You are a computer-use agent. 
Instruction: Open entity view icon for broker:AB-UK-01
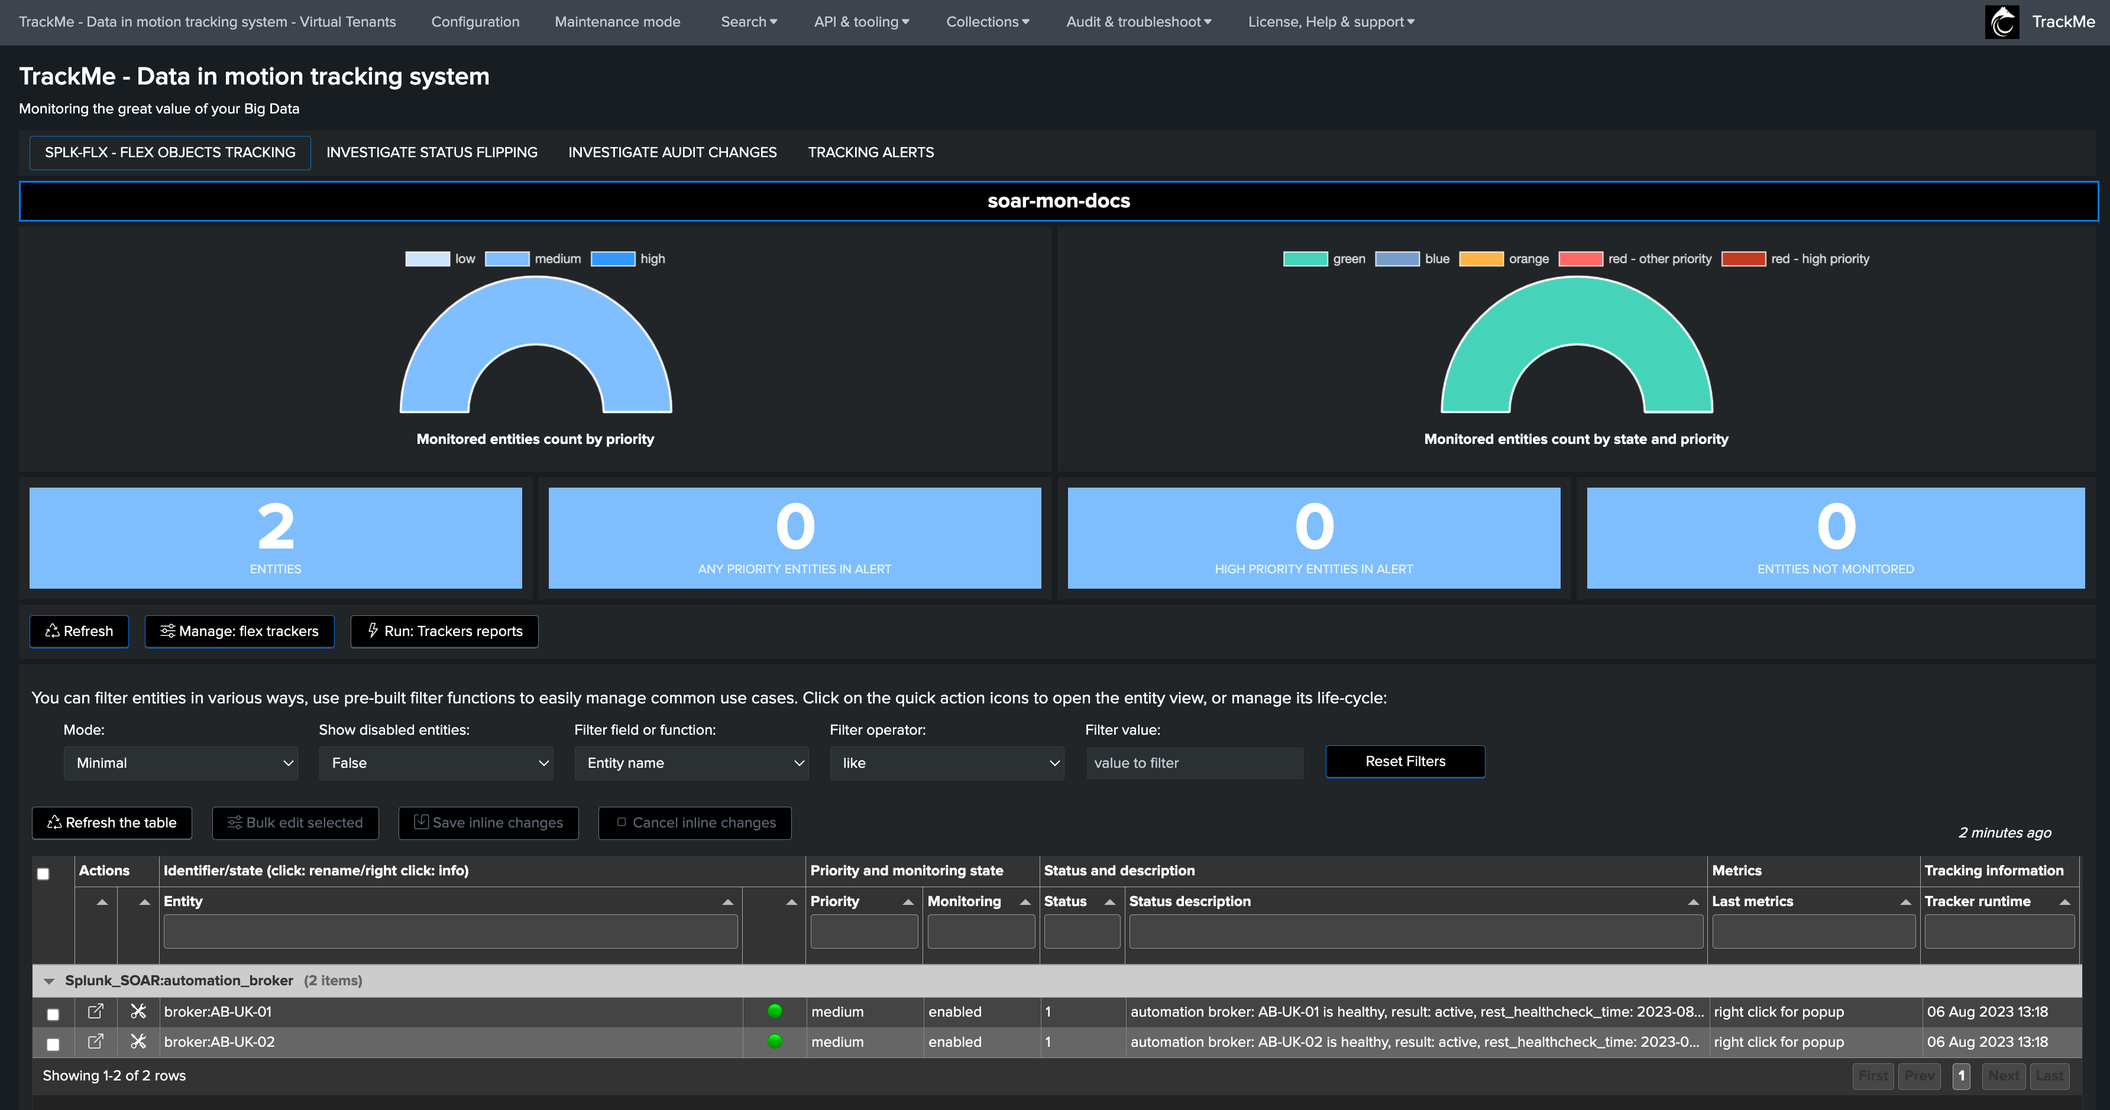point(96,1011)
